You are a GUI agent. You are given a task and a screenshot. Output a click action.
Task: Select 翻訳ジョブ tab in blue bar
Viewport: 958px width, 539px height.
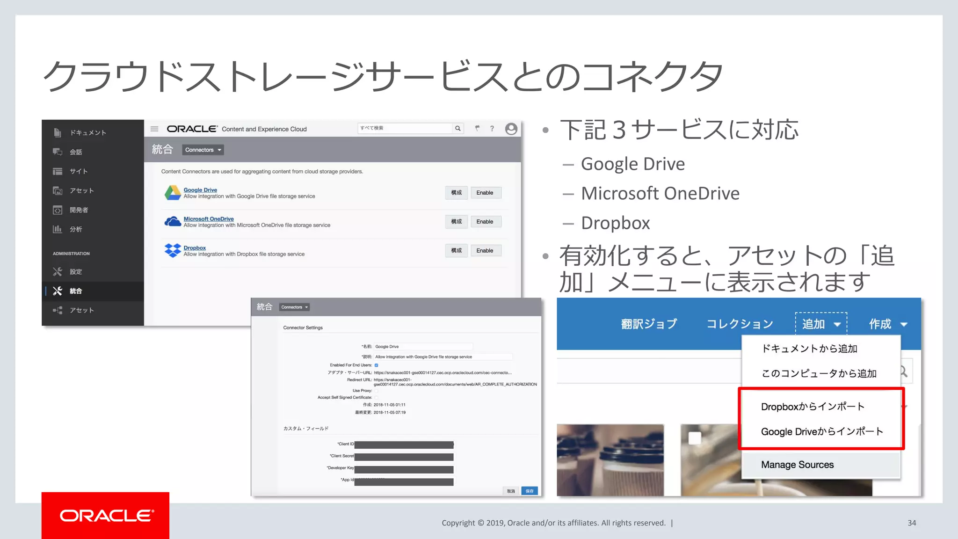(649, 324)
